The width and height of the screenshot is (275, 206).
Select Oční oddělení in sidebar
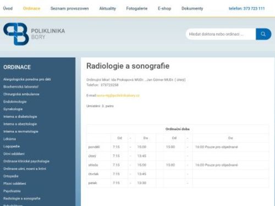14,154
